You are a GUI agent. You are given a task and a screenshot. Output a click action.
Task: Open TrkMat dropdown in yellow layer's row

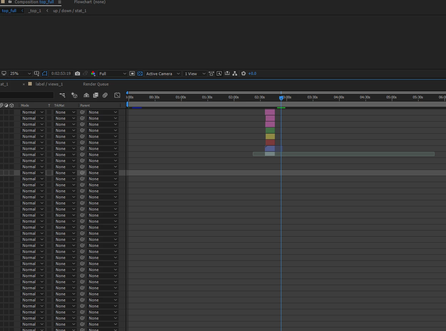click(65, 136)
